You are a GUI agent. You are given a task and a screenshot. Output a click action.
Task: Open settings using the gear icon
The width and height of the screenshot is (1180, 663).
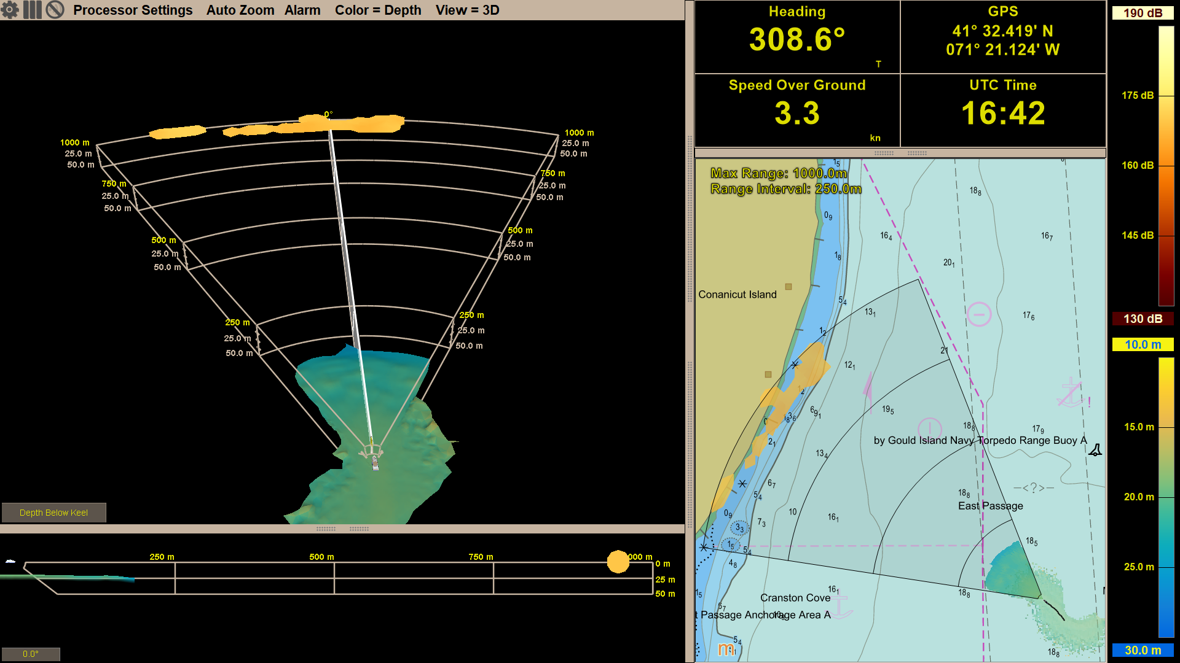(11, 10)
